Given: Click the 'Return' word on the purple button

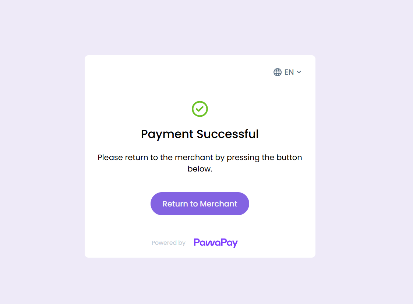Looking at the screenshot, I should point(175,204).
